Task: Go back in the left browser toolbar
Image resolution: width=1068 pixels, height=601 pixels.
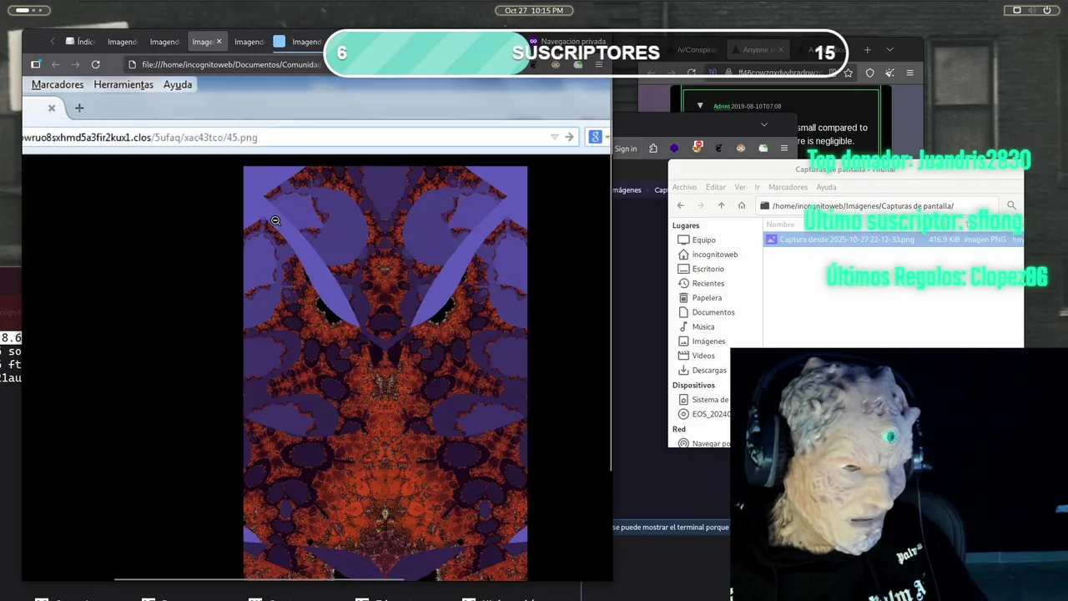Action: pyautogui.click(x=55, y=64)
